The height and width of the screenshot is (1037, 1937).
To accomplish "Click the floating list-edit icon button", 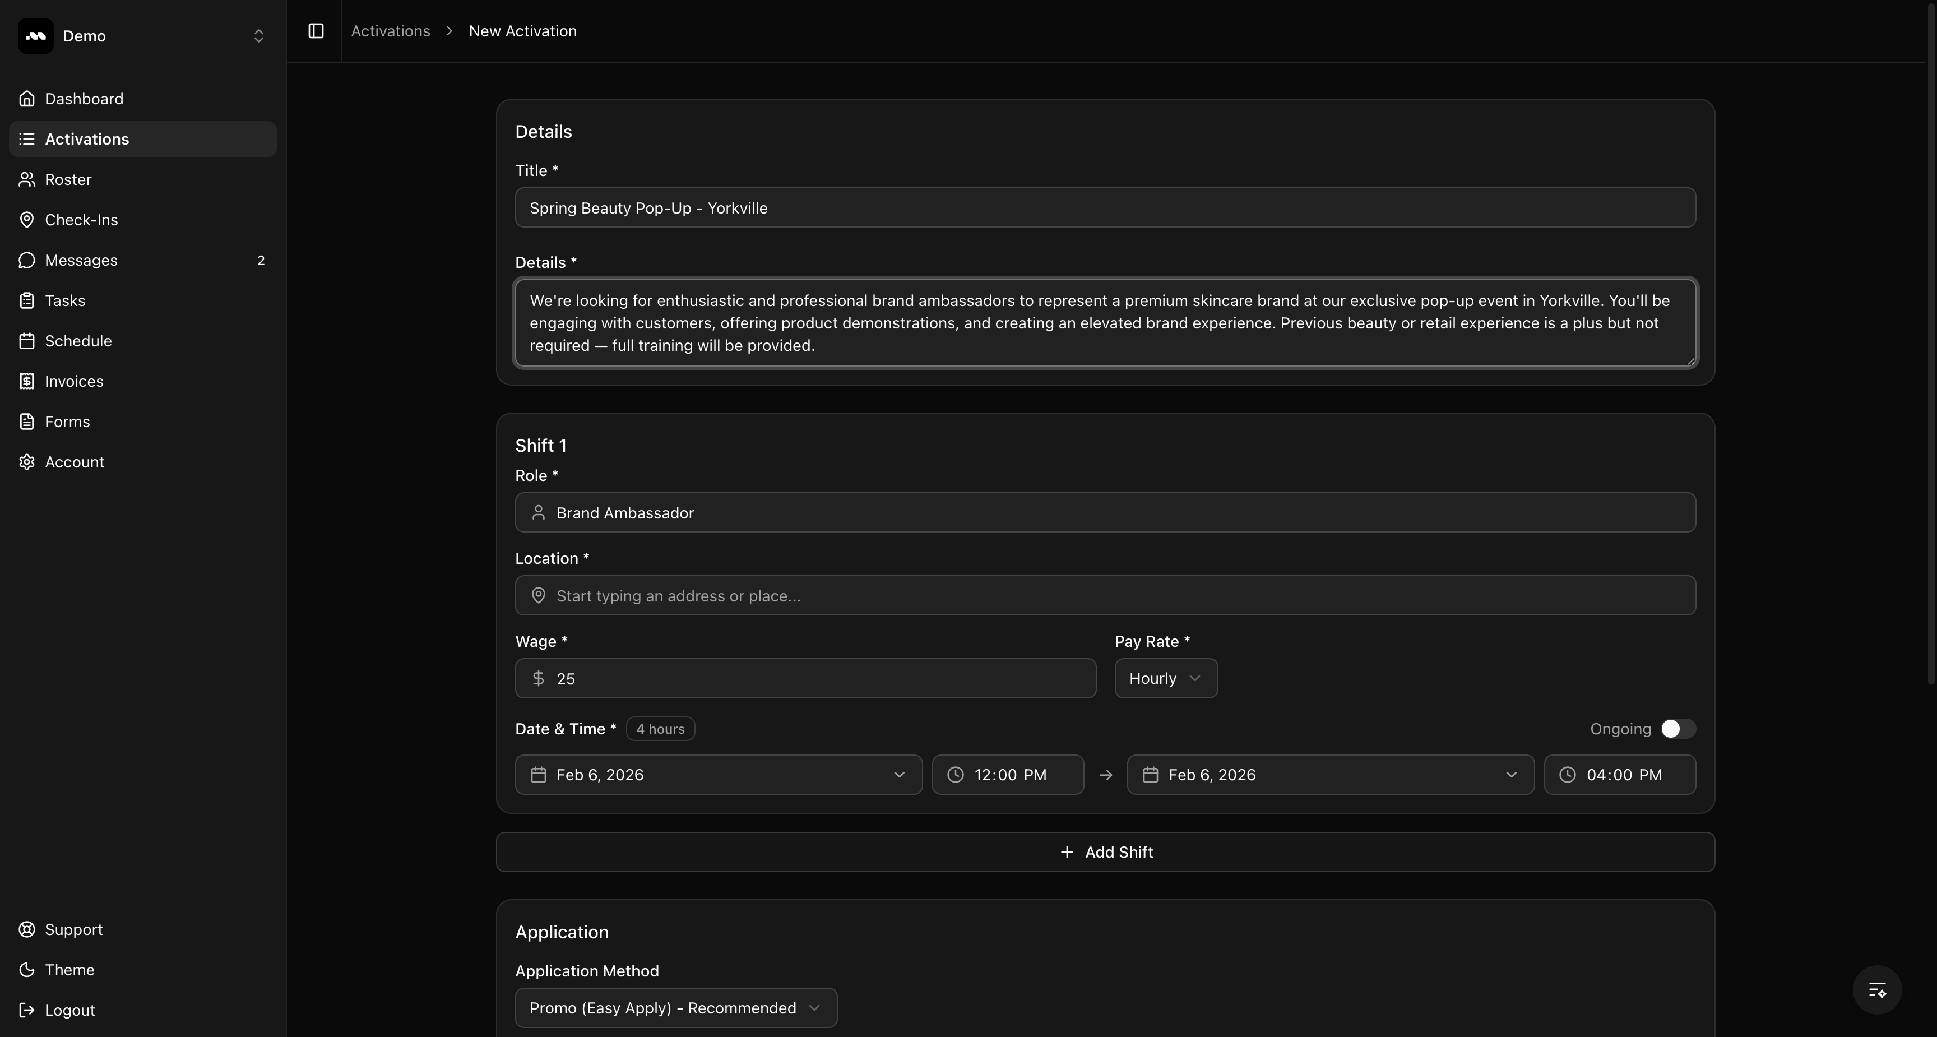I will (x=1877, y=989).
